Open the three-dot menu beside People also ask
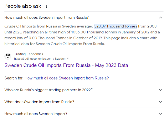 click(x=46, y=6)
